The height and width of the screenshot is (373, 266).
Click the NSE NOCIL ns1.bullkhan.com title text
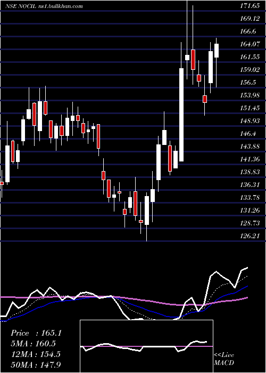[x=44, y=6]
